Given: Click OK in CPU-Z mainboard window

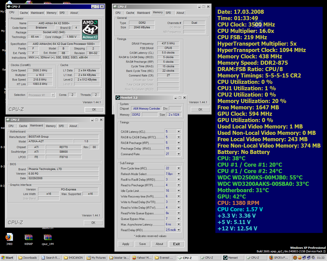Looking at the screenshot, I should [x=93, y=223].
